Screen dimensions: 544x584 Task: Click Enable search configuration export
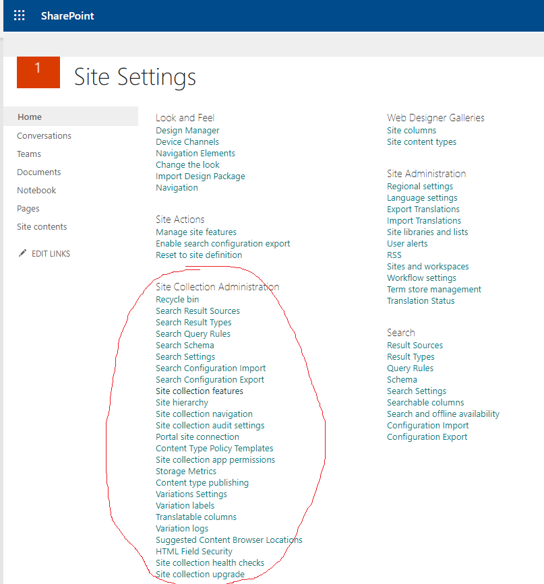223,244
